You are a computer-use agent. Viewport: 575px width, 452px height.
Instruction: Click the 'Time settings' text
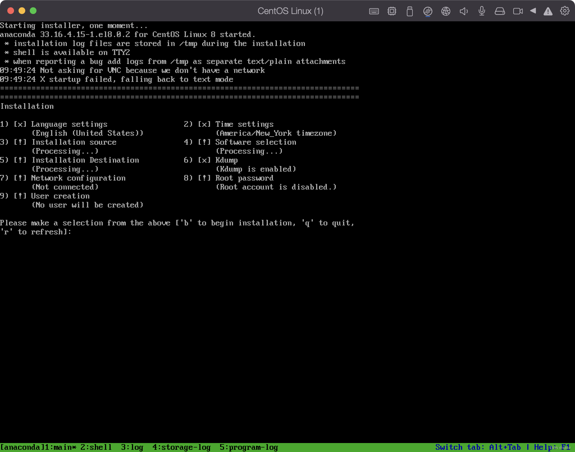pos(245,124)
